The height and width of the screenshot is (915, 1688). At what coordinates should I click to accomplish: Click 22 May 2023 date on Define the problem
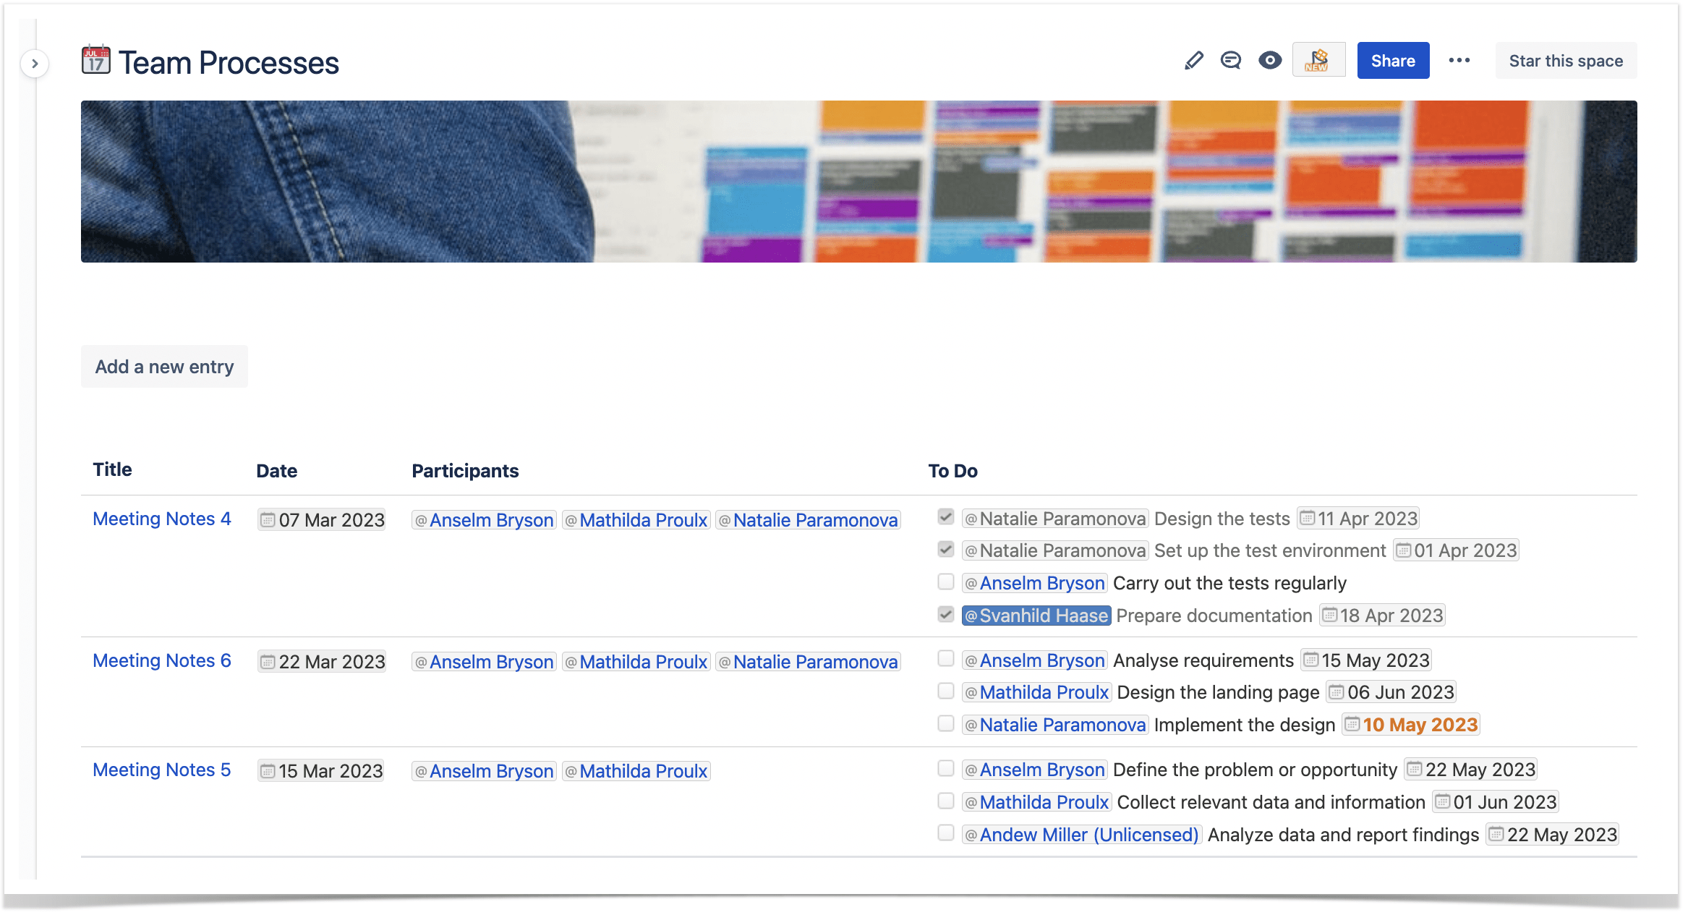click(x=1470, y=770)
